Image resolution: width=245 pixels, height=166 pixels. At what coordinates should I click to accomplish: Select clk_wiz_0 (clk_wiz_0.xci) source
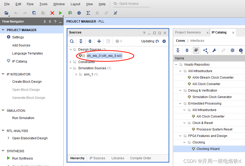pos(104,56)
